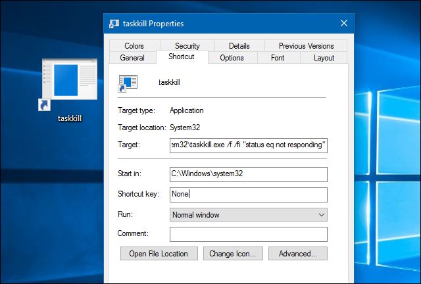This screenshot has width=421, height=284.
Task: Select the Shortcut tab
Action: 182,57
